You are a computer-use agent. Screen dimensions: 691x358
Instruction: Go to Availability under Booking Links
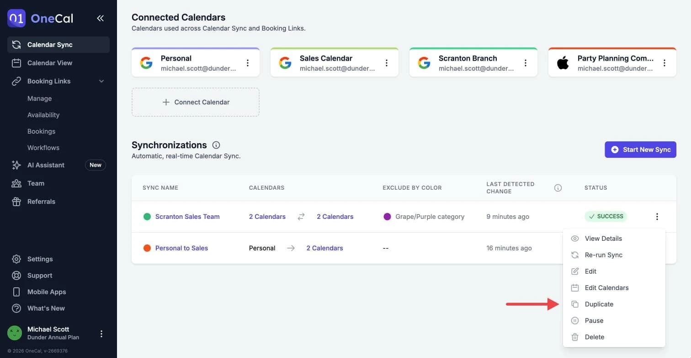[43, 115]
